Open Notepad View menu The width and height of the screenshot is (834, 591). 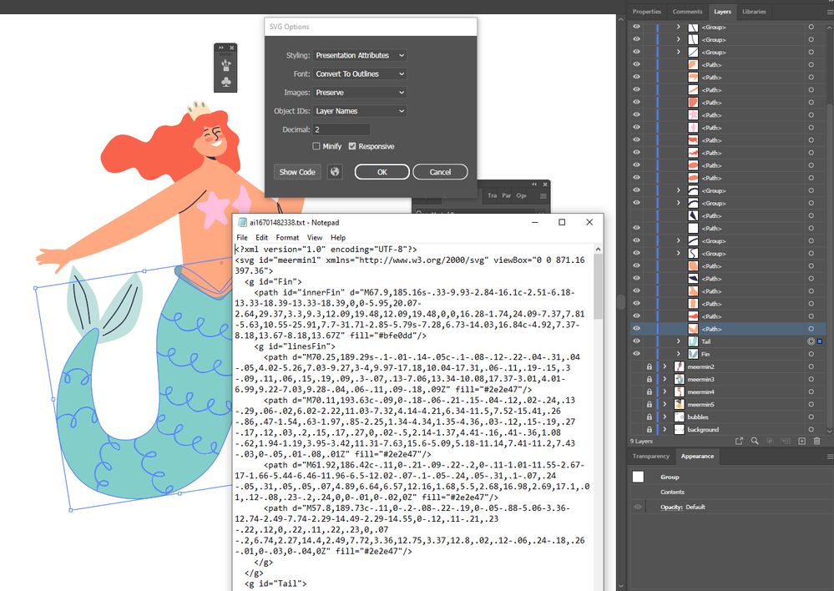click(x=315, y=237)
